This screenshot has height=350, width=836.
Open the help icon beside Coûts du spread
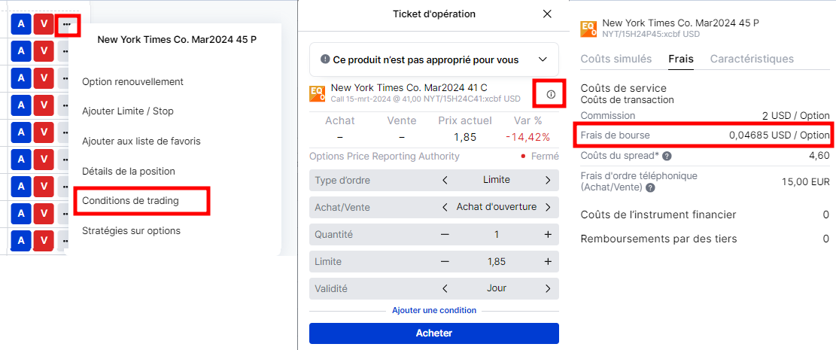coord(667,157)
